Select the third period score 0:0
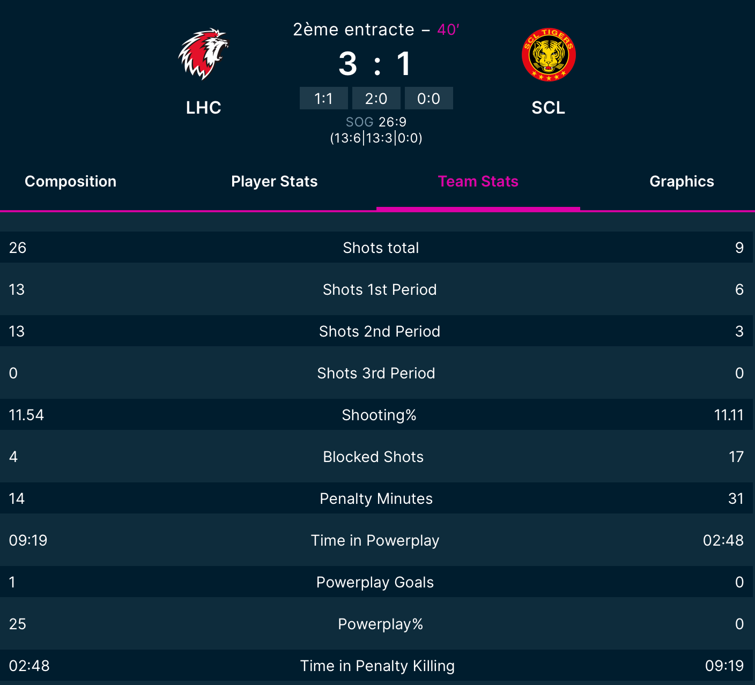 (x=429, y=98)
